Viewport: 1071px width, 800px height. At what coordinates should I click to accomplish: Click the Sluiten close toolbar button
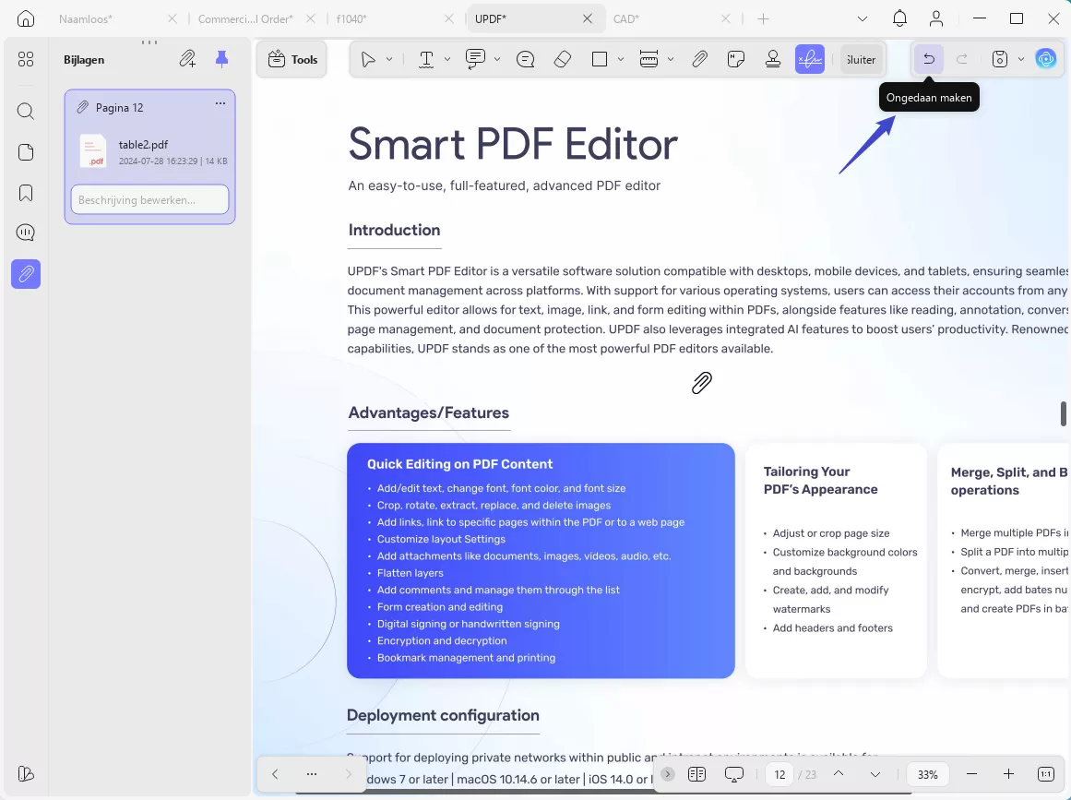862,59
